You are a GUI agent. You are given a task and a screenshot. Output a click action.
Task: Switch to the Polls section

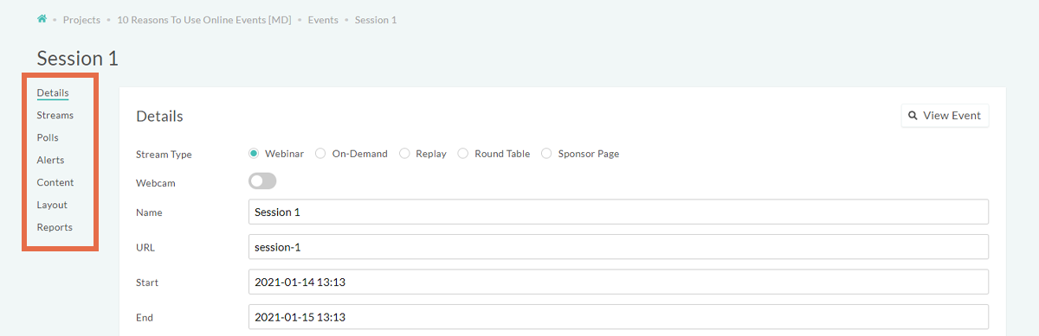pos(48,137)
